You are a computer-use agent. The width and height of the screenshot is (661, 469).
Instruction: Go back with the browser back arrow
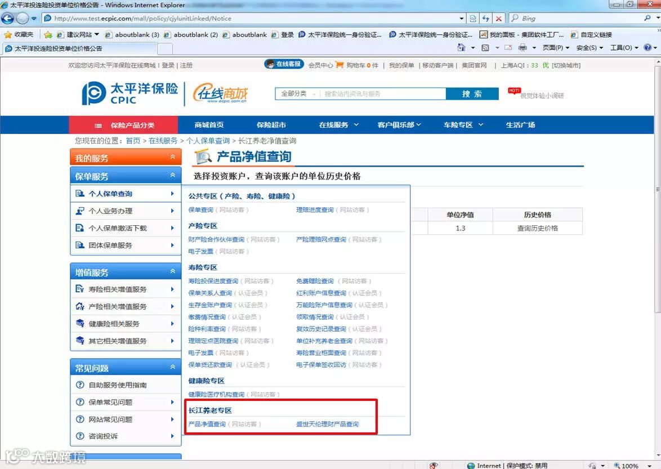click(7, 19)
